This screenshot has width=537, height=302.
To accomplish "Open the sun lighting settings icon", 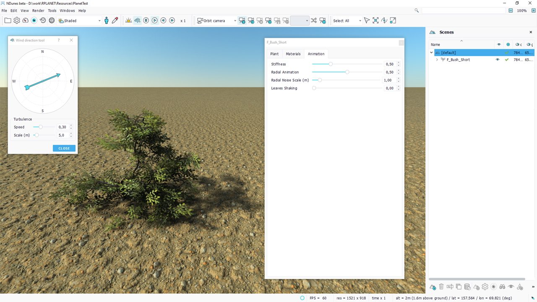I will (x=128, y=21).
